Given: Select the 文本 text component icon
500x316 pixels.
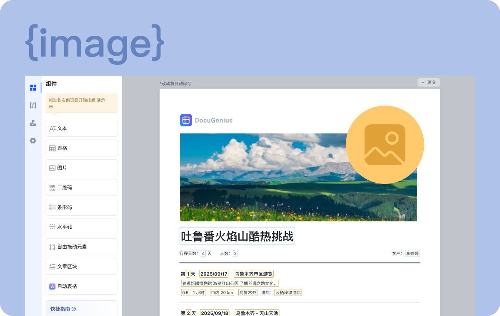Looking at the screenshot, I should click(52, 128).
